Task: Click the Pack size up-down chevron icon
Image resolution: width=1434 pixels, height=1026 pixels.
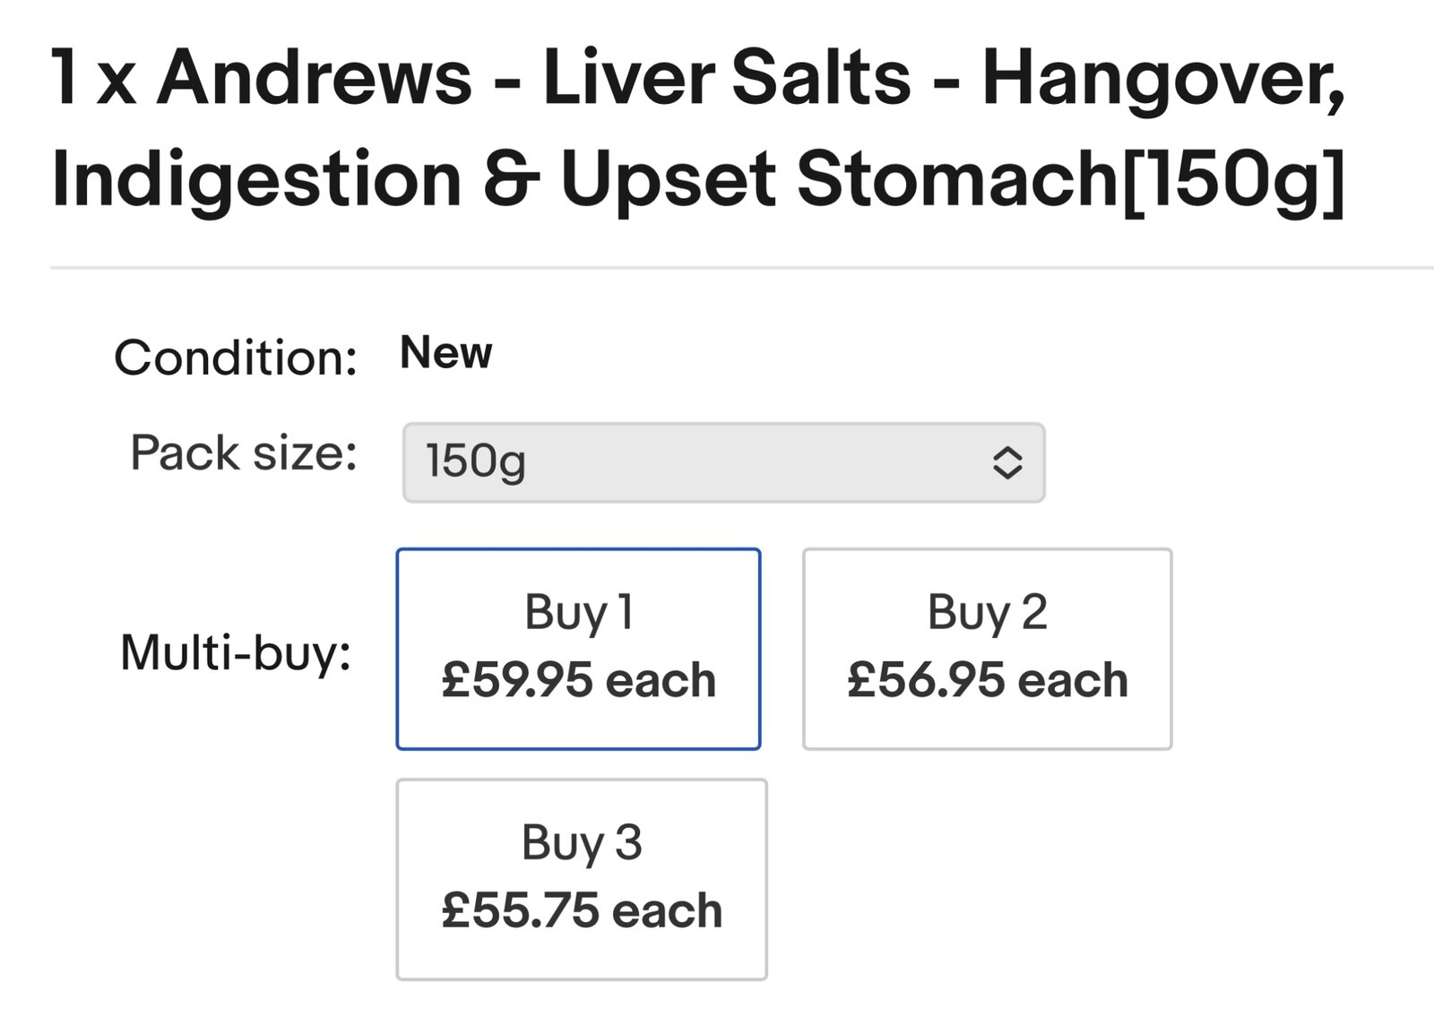Action: (x=1007, y=462)
